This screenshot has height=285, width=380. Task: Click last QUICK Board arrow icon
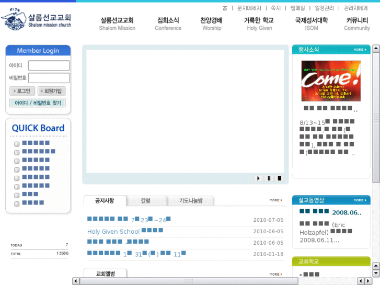[x=17, y=204]
